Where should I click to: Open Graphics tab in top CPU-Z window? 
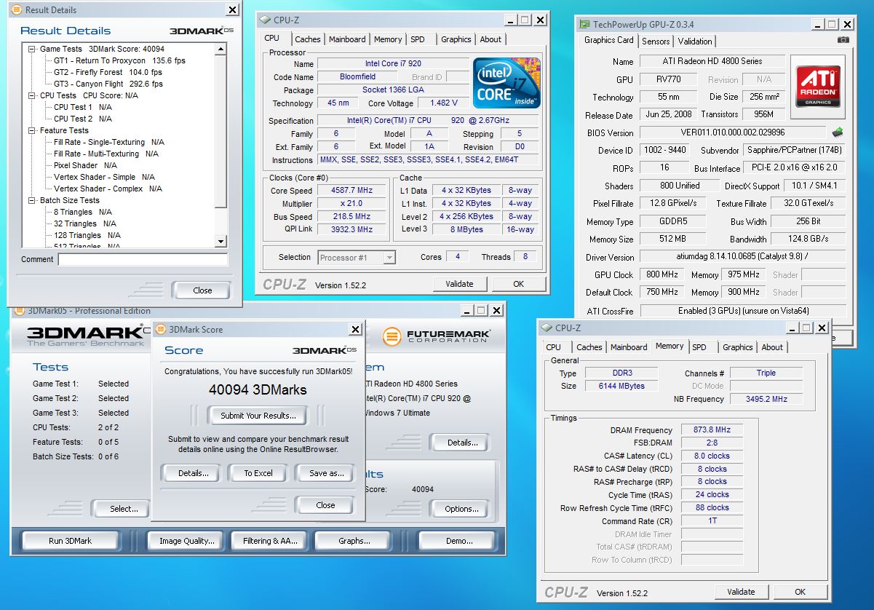point(456,39)
